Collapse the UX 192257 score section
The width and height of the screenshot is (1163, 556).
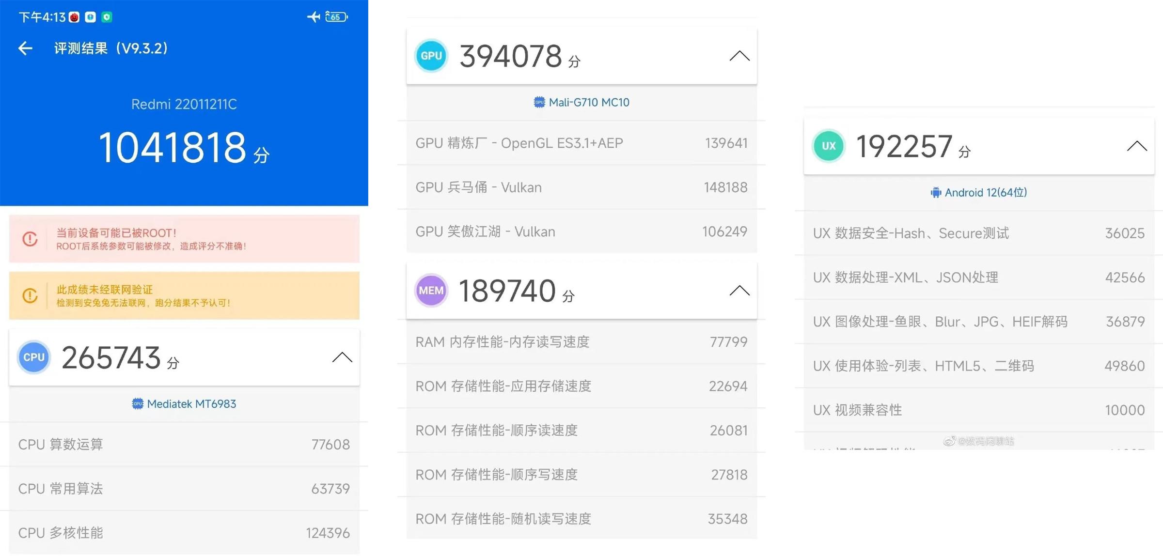1136,146
